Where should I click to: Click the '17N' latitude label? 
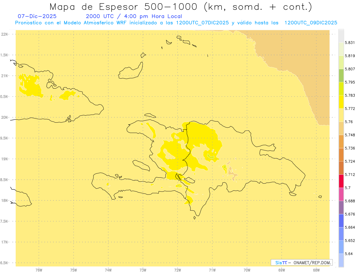(x=4, y=242)
